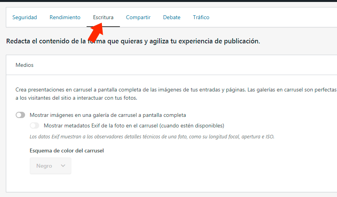Screen dimensions: 337x197
Task: Click the 'Los datos Exif muestran' description text
Action: coord(152,137)
